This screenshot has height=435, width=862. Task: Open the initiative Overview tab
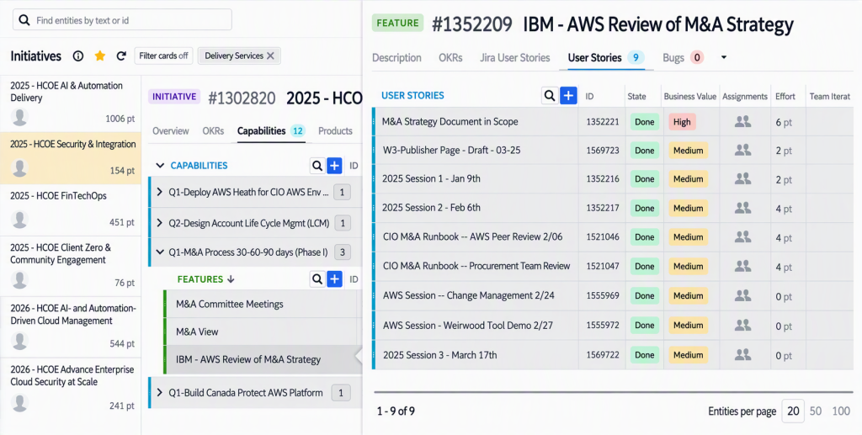tap(170, 130)
